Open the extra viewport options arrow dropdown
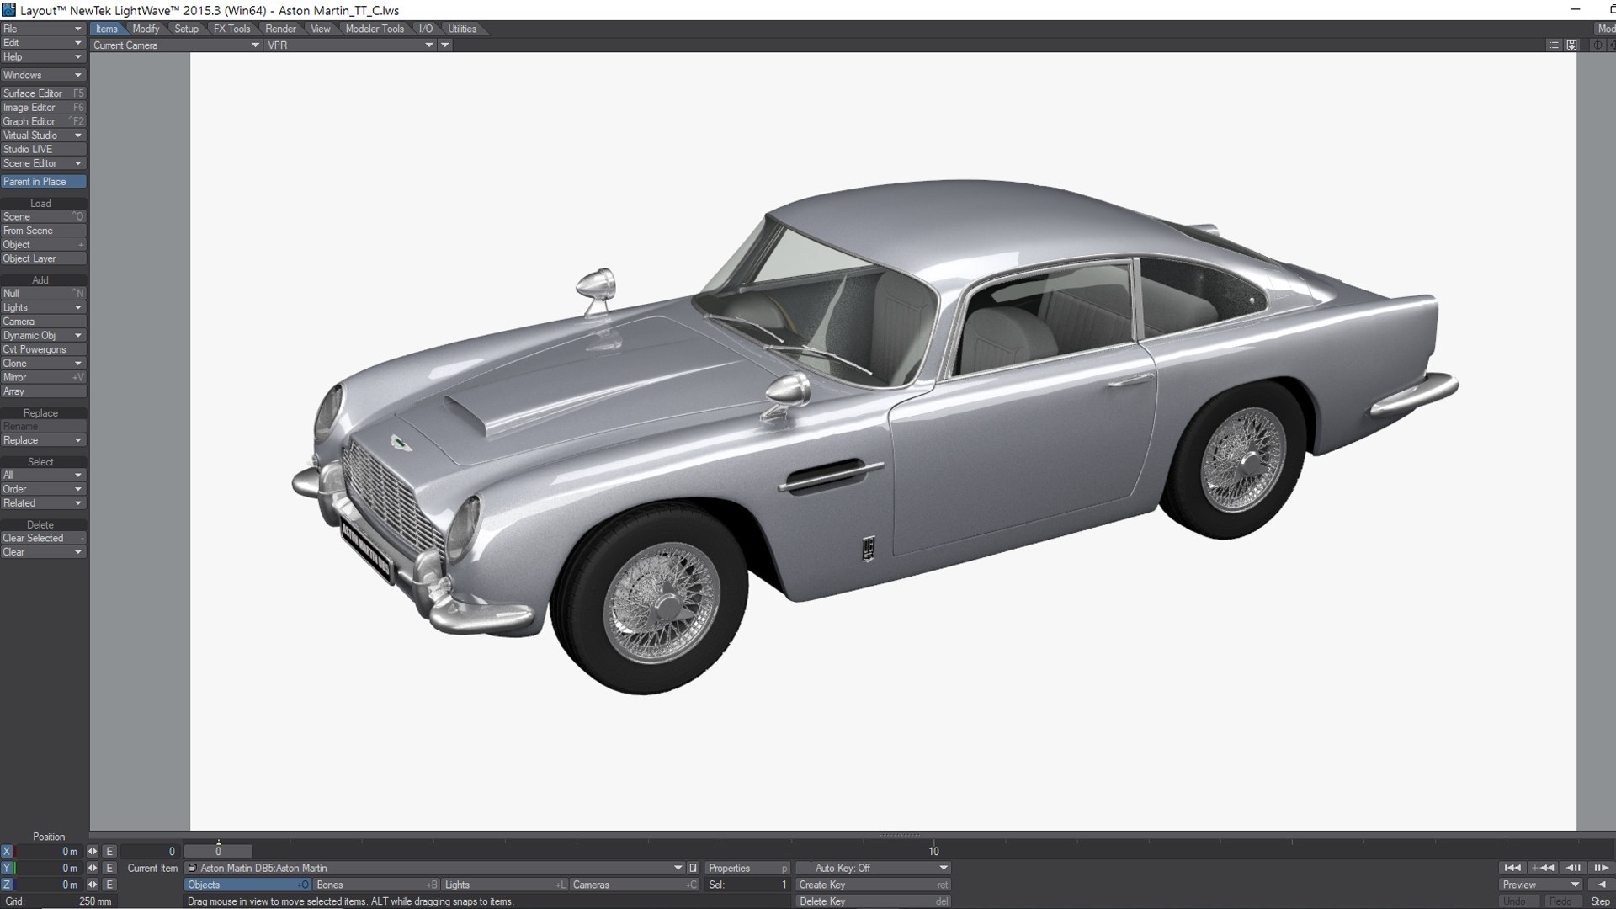1616x909 pixels. 445,45
